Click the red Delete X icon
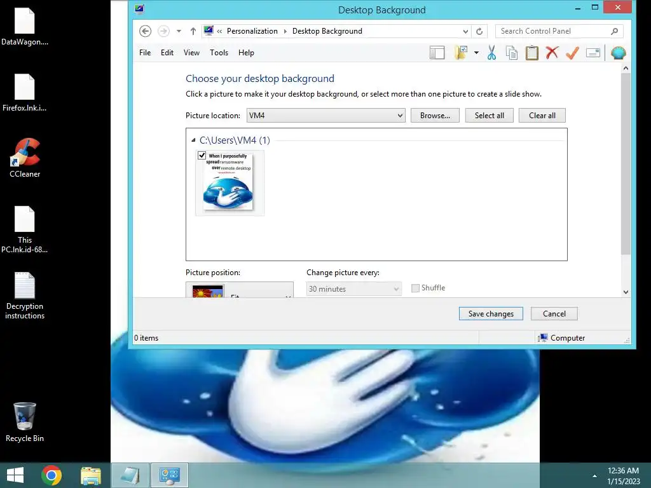Image resolution: width=651 pixels, height=488 pixels. pyautogui.click(x=552, y=53)
